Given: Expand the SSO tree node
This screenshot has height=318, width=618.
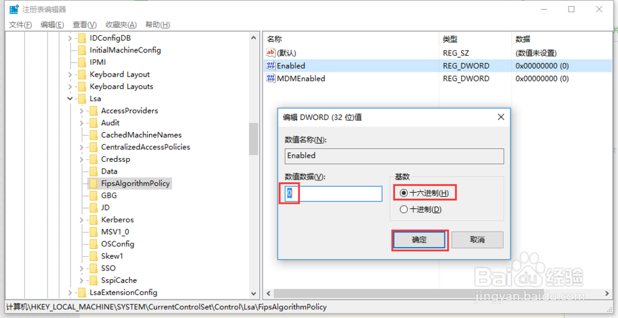Looking at the screenshot, I should tap(82, 269).
